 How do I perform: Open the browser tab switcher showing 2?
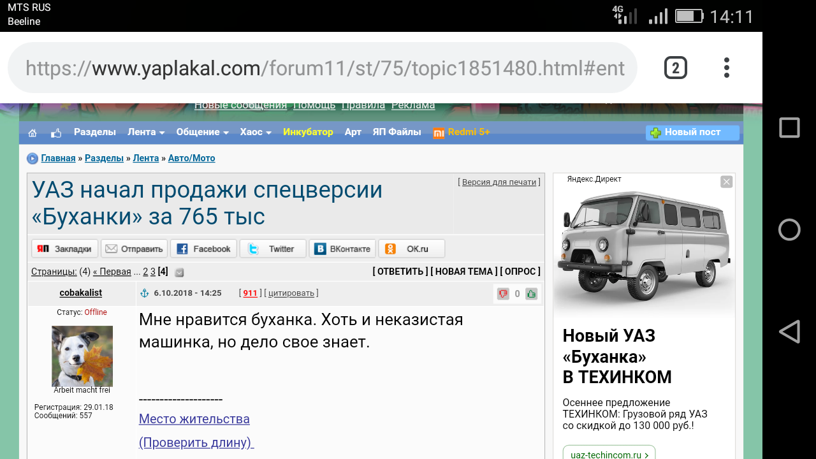[x=676, y=68]
